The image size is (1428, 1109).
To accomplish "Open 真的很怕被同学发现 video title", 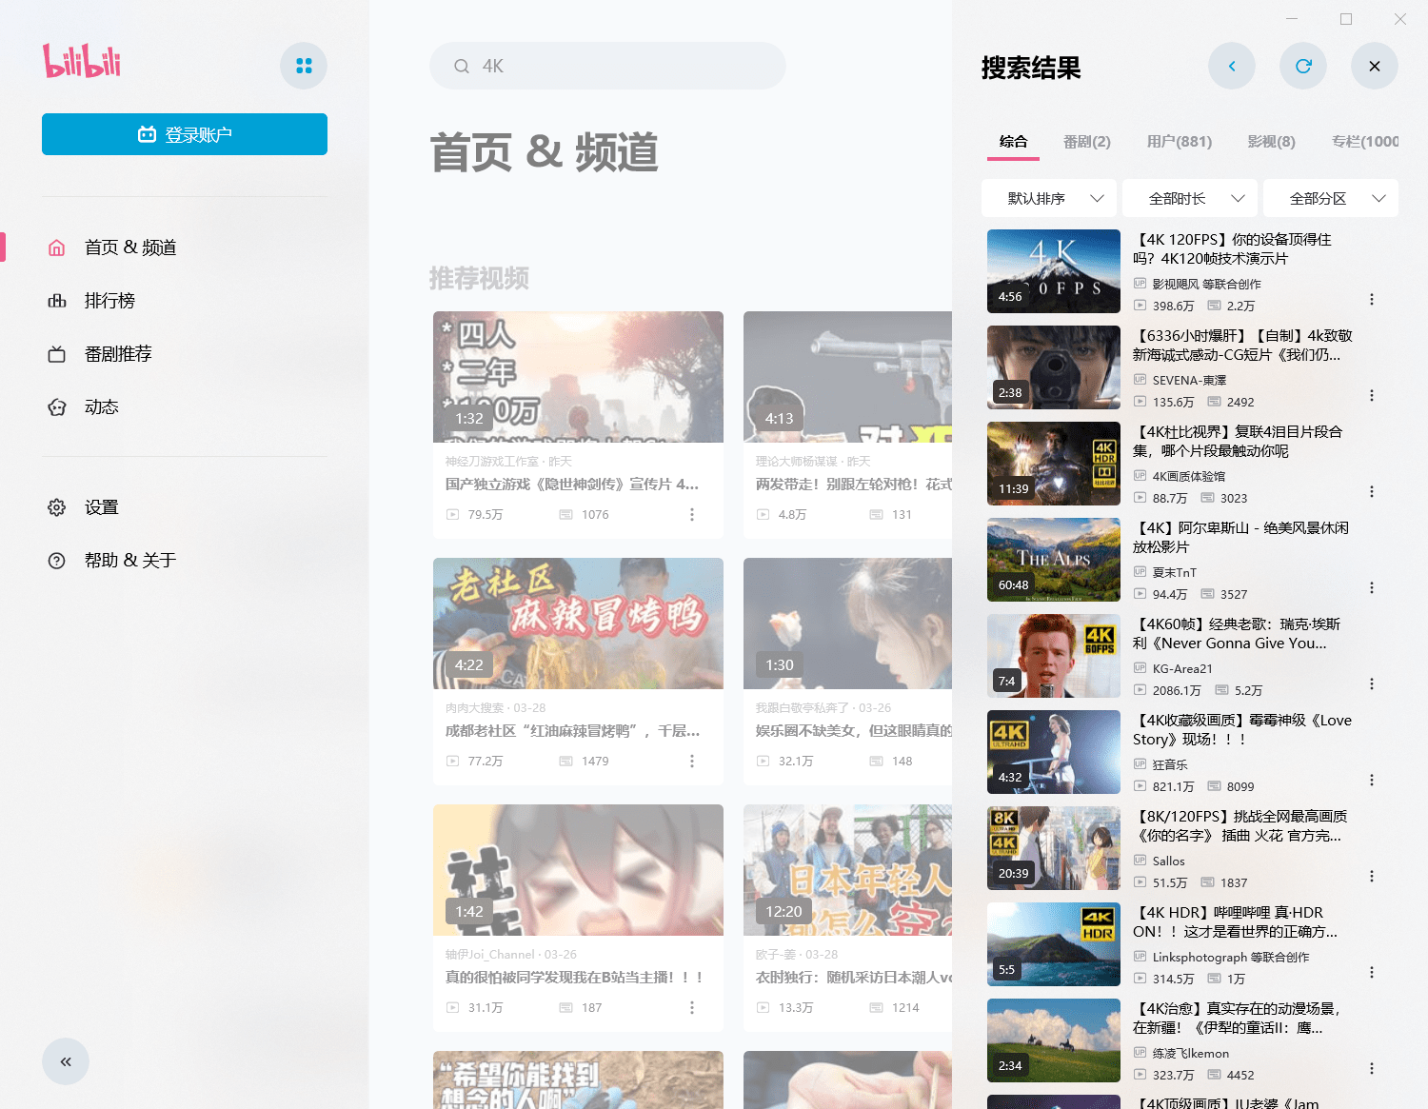I will point(574,978).
